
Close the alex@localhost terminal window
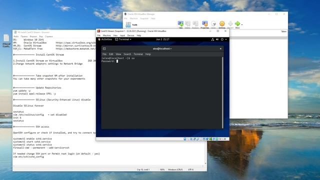pos(220,48)
